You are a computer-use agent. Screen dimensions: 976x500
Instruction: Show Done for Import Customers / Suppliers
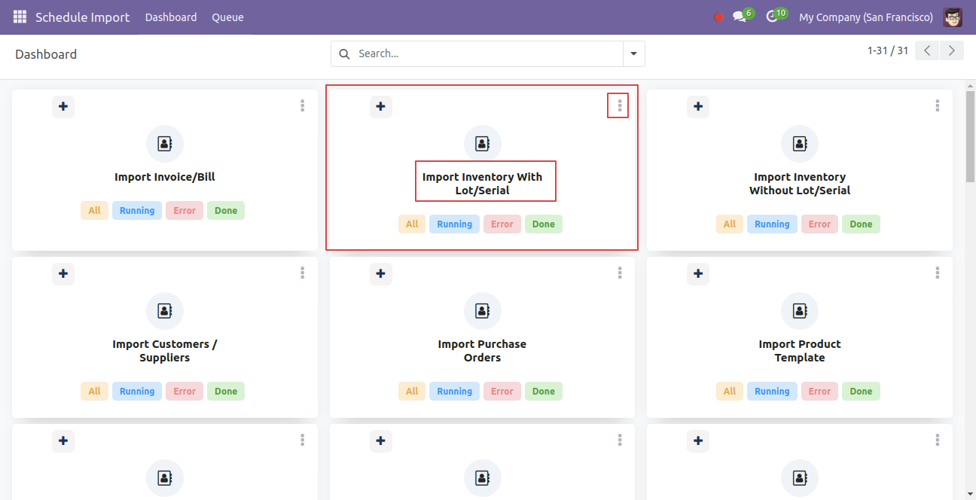pyautogui.click(x=226, y=392)
